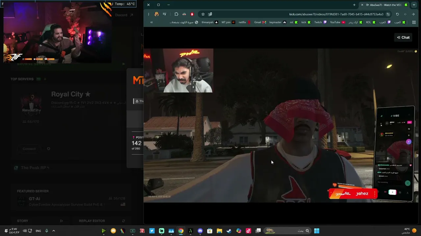This screenshot has width=421, height=236.
Task: Open the YouTube bookmark
Action: tap(337, 22)
